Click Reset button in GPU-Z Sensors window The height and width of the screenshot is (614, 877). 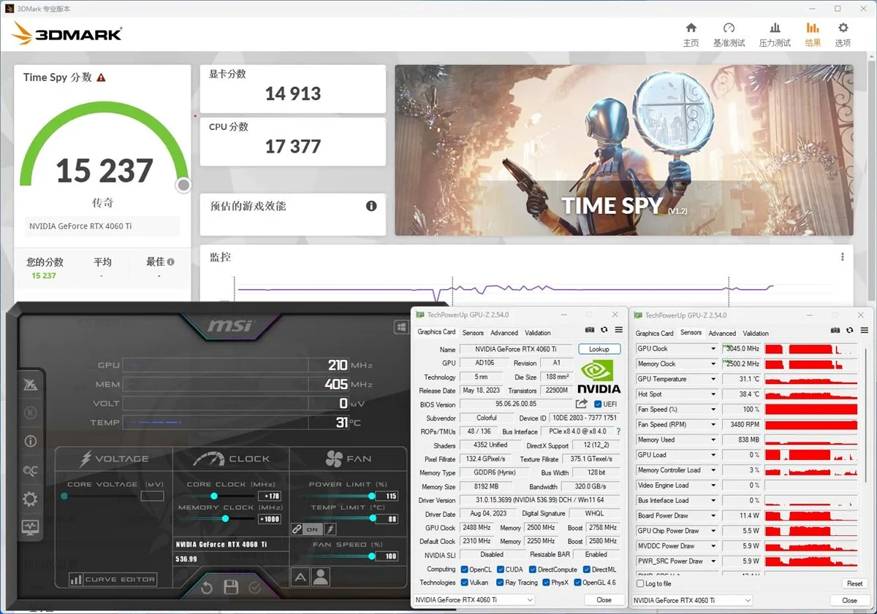click(x=854, y=584)
